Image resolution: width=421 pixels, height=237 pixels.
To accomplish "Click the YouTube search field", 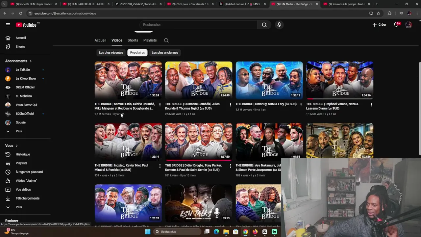I will (198, 25).
